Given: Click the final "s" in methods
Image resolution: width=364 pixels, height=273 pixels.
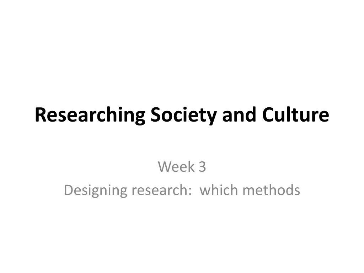Looking at the screenshot, I should (297, 191).
